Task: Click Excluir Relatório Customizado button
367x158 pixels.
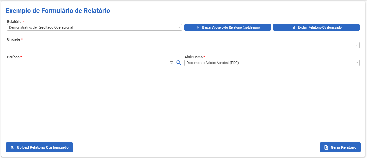Action: point(316,27)
